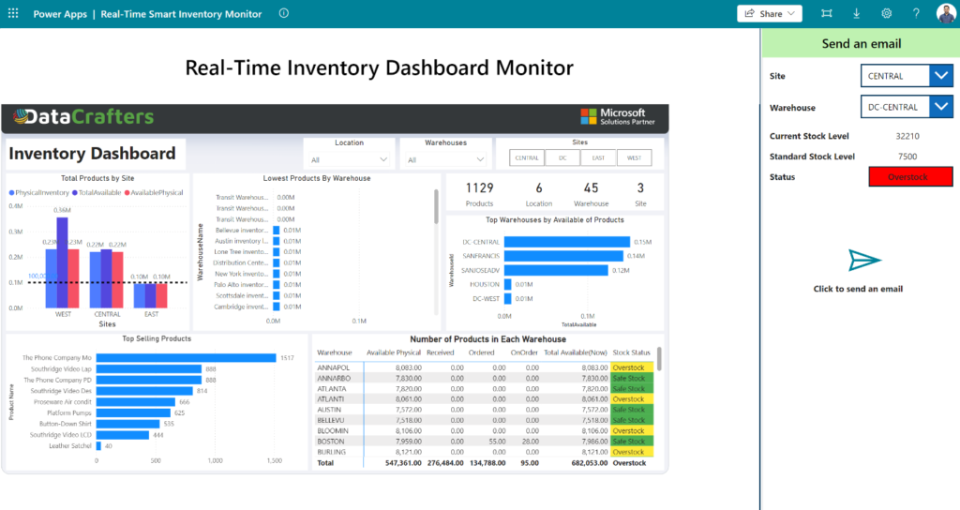Viewport: 960px width, 510px height.
Task: Click the 3 Site card
Action: click(640, 193)
